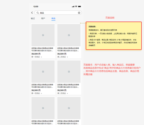Viewport: 144px width, 125px height.
Task: Switch to the 笔记 tab
Action: click(33, 18)
